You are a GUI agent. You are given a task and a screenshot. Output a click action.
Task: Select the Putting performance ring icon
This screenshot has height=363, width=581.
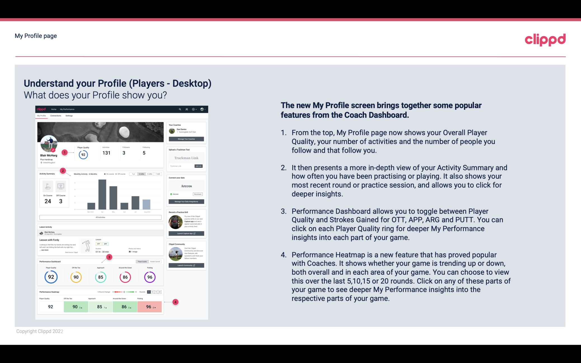coord(149,277)
